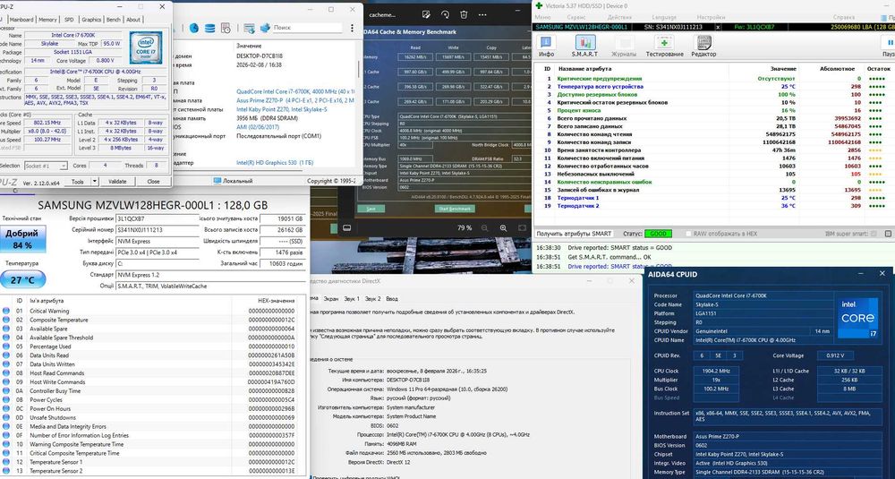
Task: Click the Поиск search field in AIDA64
Action: [306, 28]
